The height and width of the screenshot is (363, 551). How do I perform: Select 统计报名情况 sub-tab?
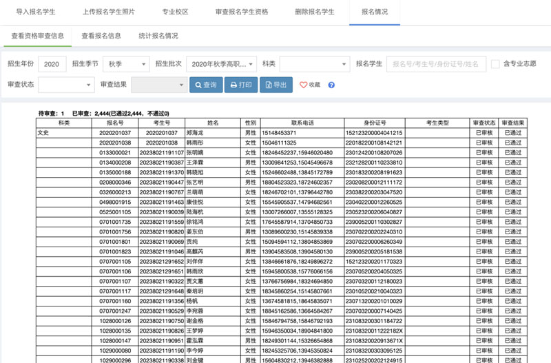[157, 35]
